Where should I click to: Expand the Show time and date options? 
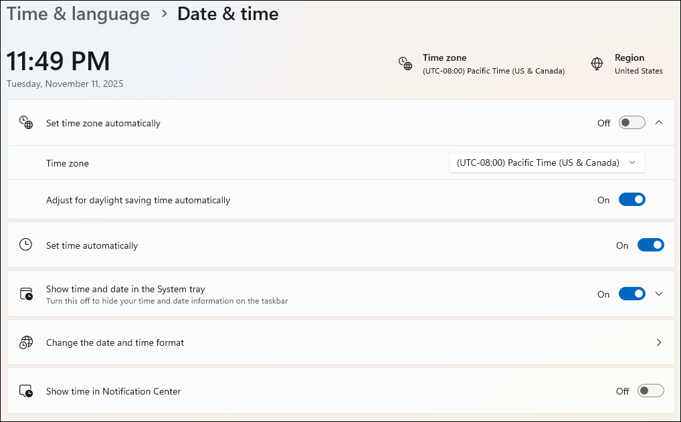pyautogui.click(x=658, y=294)
